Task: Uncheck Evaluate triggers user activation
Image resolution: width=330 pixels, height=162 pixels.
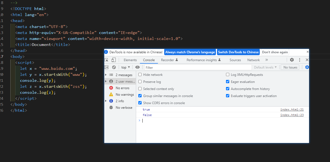Action: point(228,96)
